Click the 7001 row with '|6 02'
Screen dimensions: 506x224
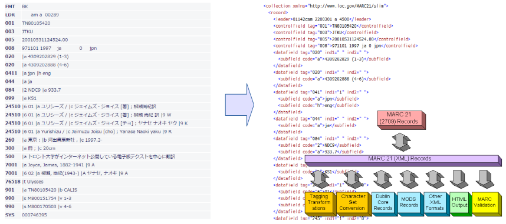pos(107,173)
